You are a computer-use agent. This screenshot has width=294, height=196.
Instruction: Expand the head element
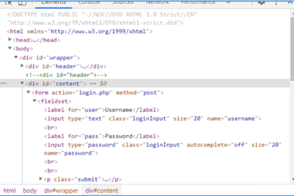(10, 40)
